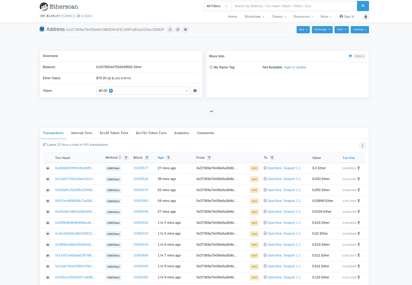This screenshot has height=285, width=412.
Task: Click the Etherscan logo
Action: (59, 6)
